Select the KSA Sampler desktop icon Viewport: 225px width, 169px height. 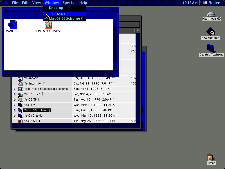(x=210, y=32)
